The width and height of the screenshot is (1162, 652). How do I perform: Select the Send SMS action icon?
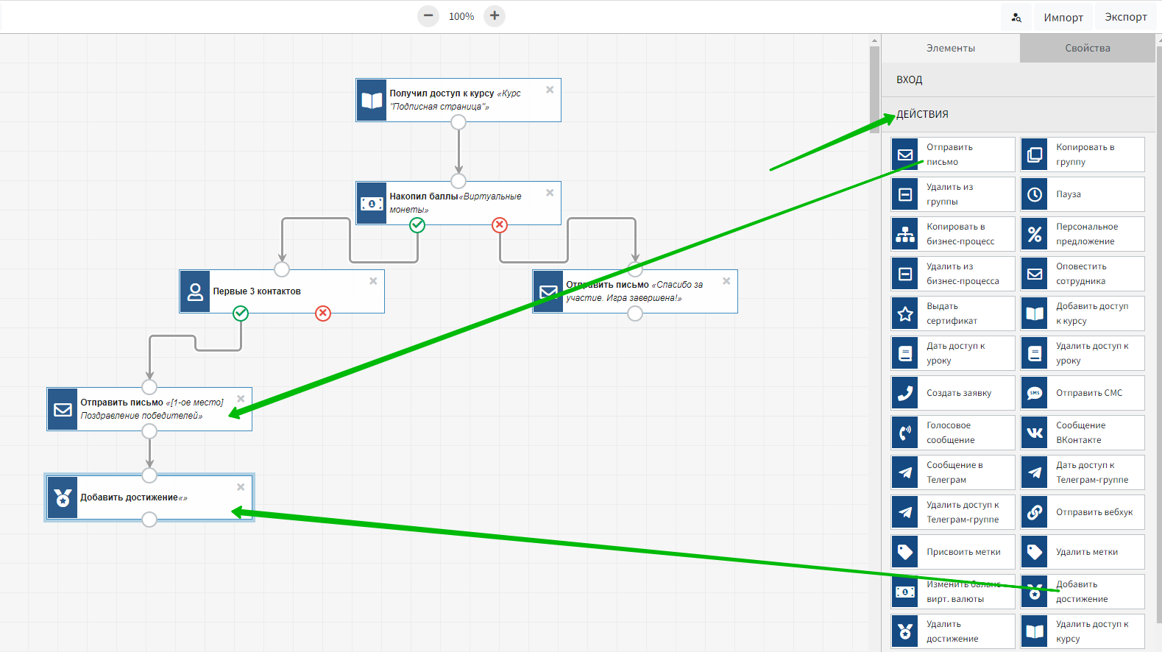(x=1035, y=393)
